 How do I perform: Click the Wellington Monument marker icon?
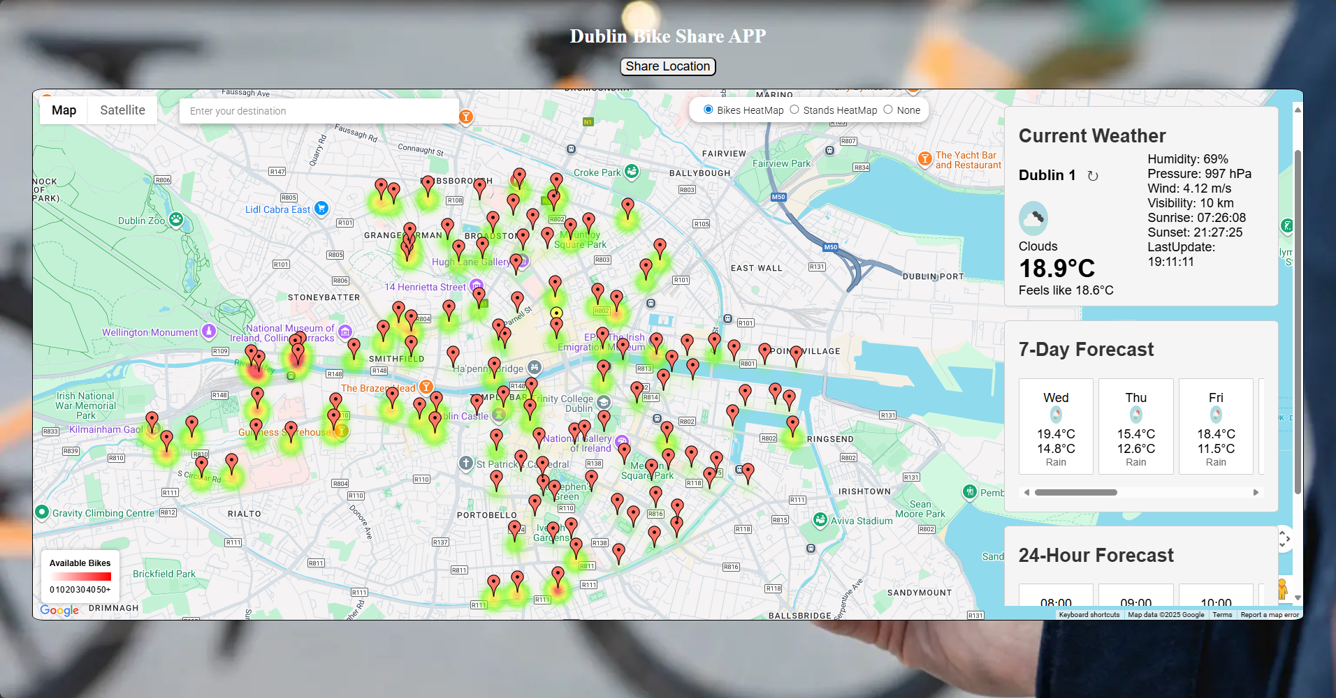[x=208, y=331]
